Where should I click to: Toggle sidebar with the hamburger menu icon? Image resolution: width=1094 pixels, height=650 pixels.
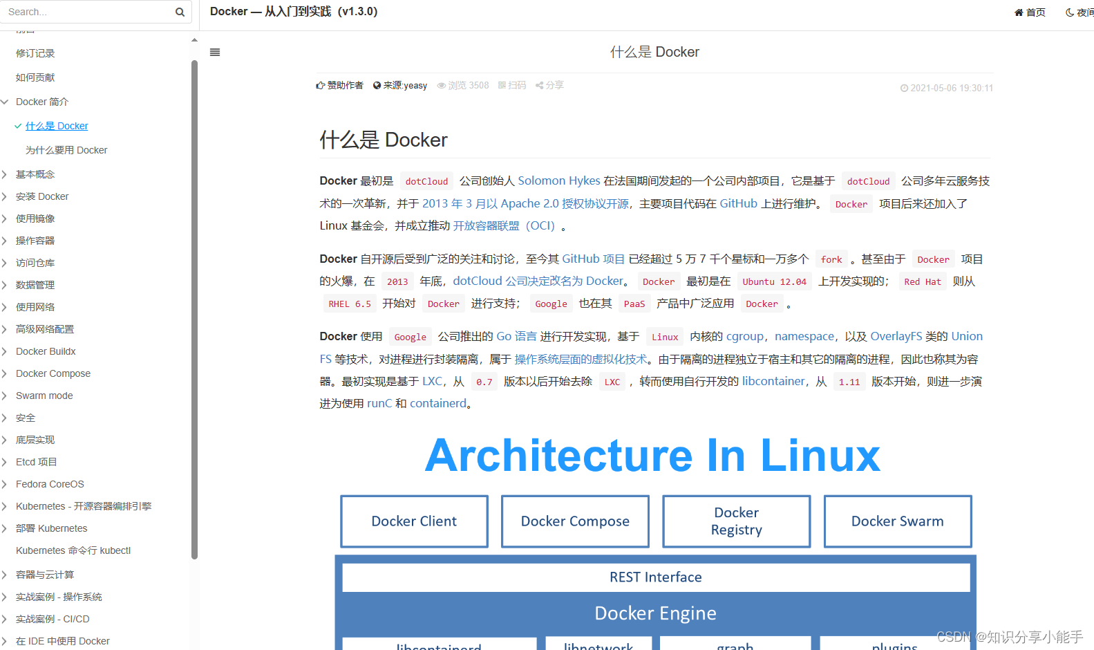pos(215,52)
